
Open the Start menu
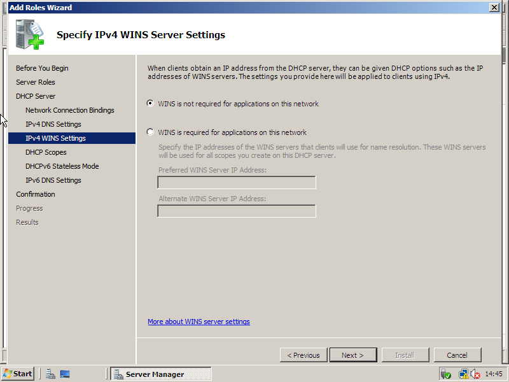tap(18, 374)
